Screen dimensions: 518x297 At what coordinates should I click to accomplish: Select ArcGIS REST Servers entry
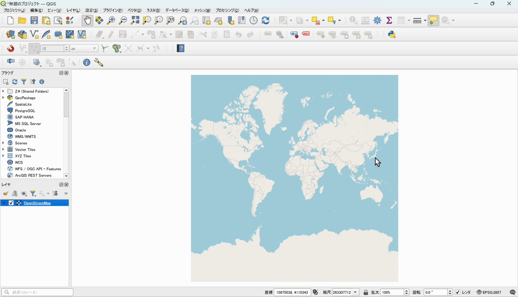33,175
